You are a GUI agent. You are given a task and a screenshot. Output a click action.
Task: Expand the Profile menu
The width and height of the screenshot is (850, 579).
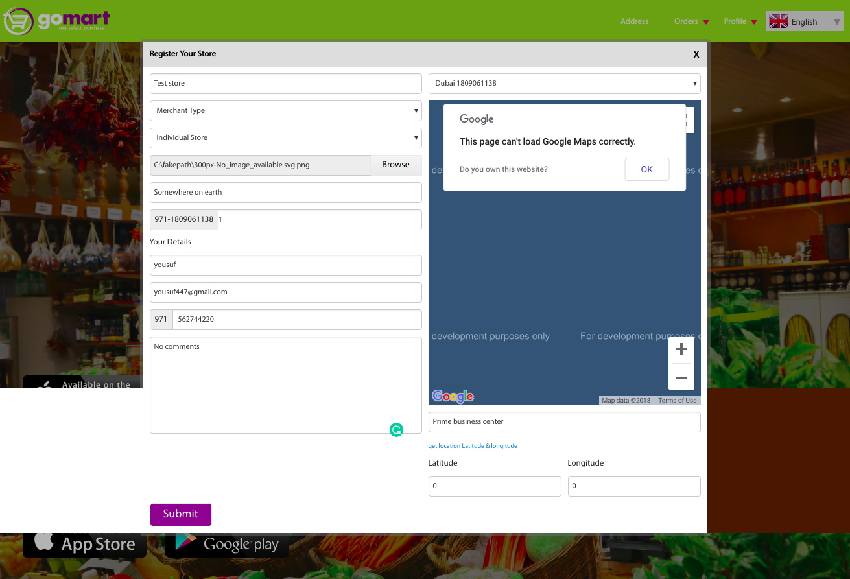tap(740, 21)
